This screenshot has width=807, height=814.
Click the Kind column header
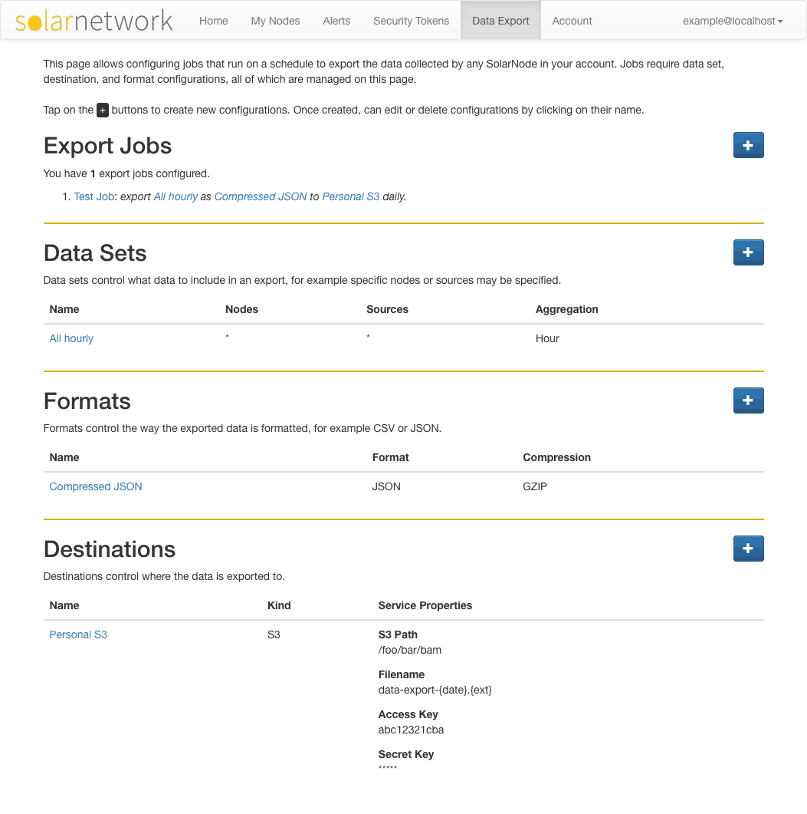pos(279,605)
